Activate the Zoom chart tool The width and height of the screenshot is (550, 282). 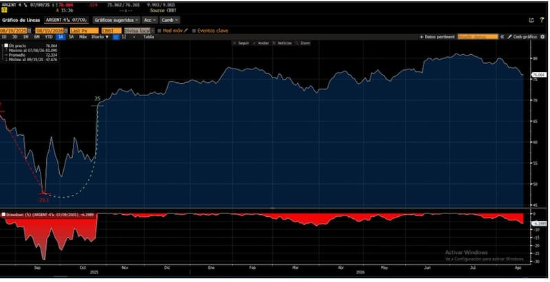(x=303, y=43)
